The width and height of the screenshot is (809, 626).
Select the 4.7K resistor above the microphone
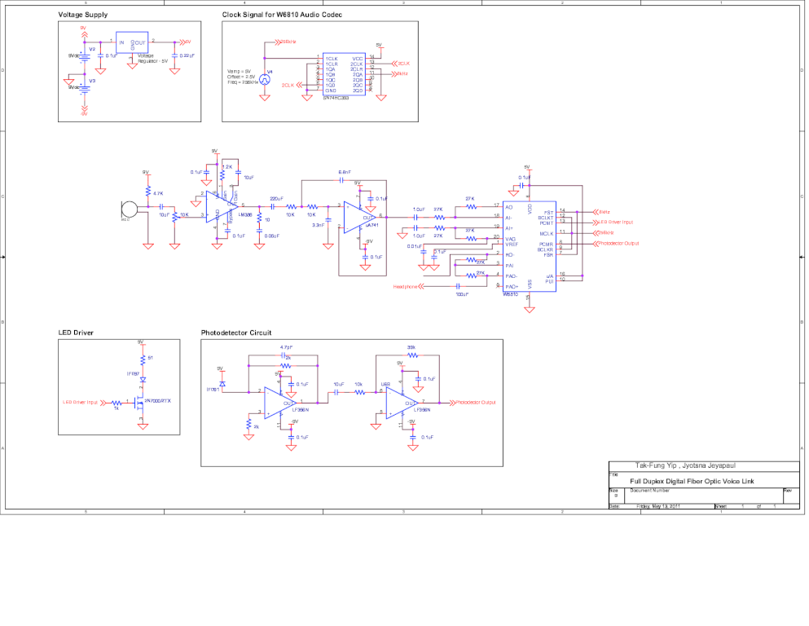(x=148, y=191)
